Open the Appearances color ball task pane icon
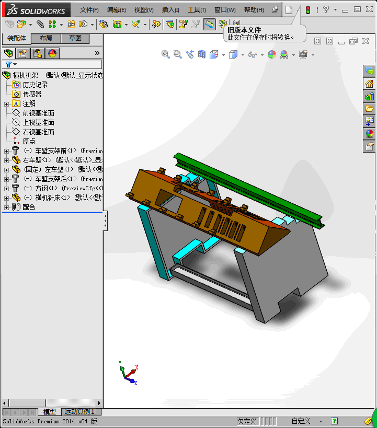This screenshot has width=377, height=428. click(369, 134)
